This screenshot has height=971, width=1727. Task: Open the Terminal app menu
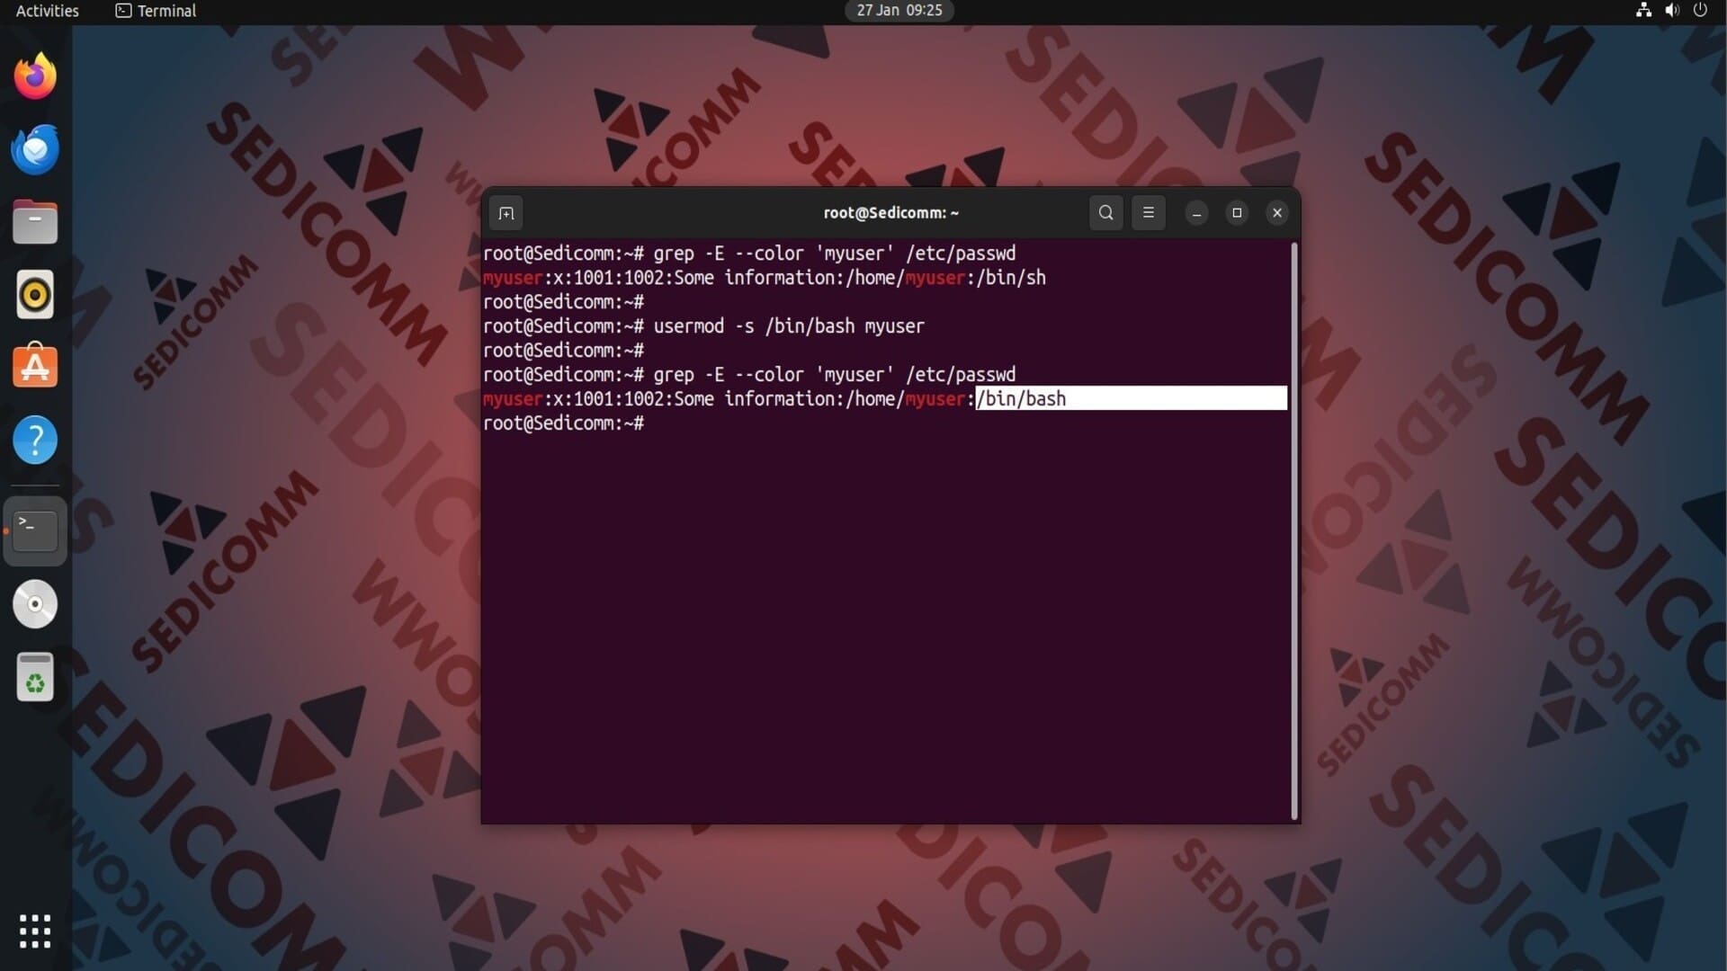click(x=156, y=11)
